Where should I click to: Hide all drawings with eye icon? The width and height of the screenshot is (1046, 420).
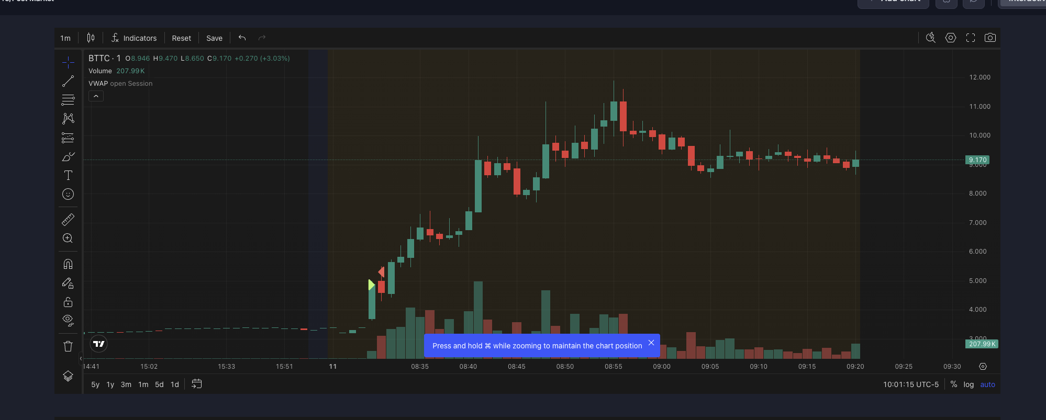(68, 320)
